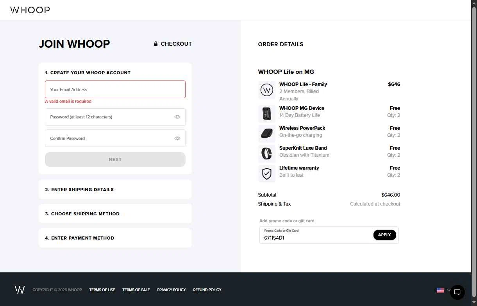Open Terms of Use link
Image resolution: width=477 pixels, height=306 pixels.
(x=102, y=290)
